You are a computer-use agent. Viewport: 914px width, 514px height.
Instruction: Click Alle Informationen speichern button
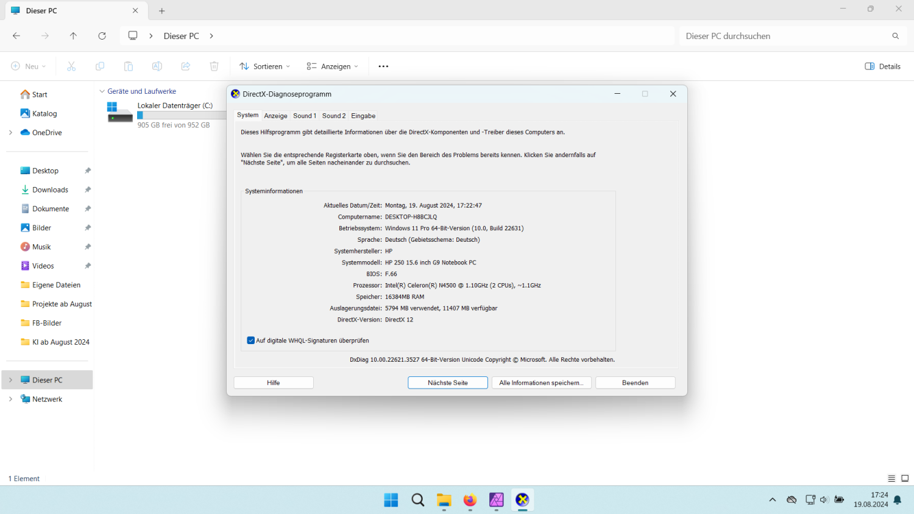coord(542,382)
